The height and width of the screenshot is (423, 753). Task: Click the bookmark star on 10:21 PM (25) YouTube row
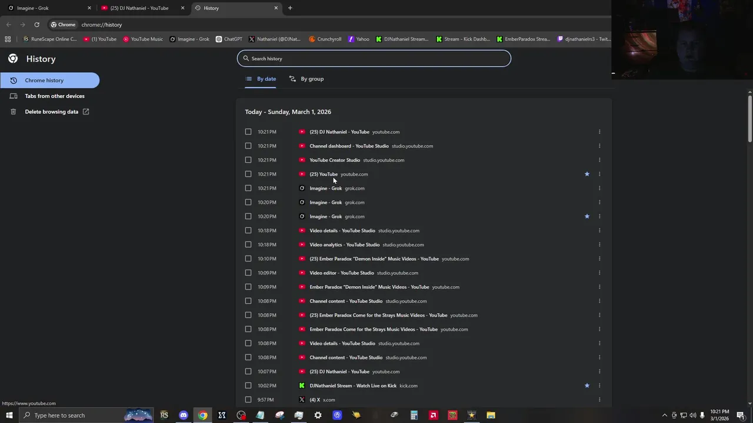tap(587, 174)
